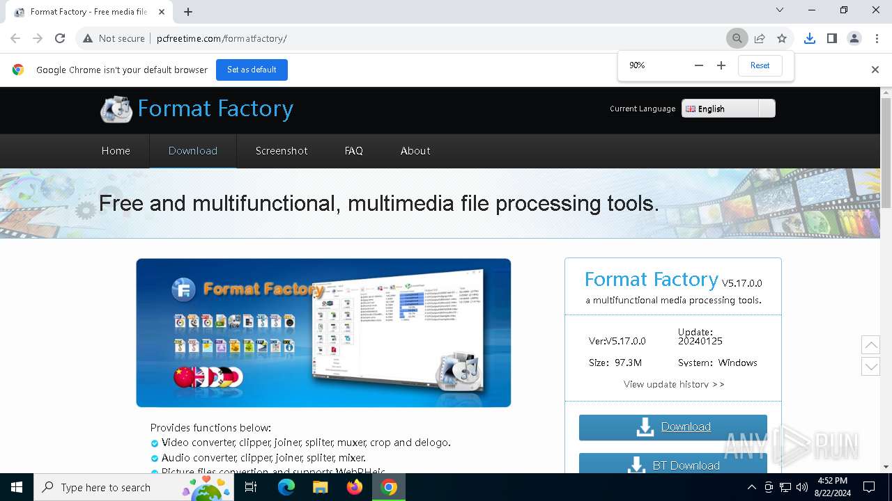Bookmark this tab with the star icon

(x=782, y=38)
